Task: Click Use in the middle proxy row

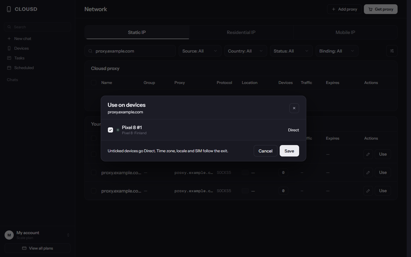Action: point(383,172)
